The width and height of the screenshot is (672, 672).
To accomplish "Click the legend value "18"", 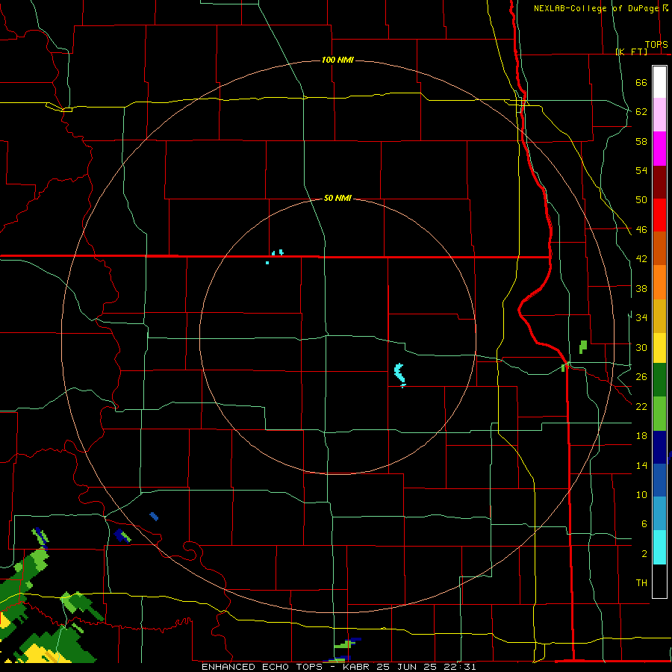I will click(x=641, y=436).
